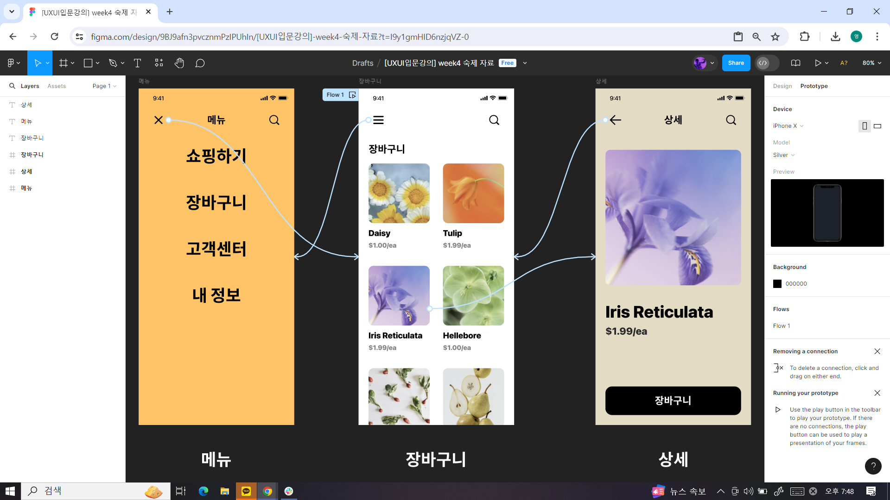Open the book Libraries icon
The image size is (890, 500).
coord(795,63)
